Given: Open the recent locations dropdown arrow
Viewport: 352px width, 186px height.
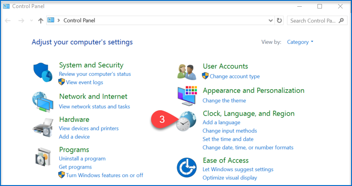Looking at the screenshot, I should (31, 21).
